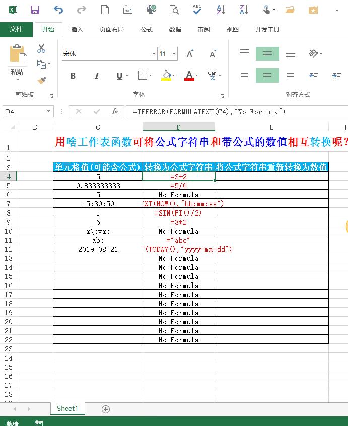The width and height of the screenshot is (348, 426).
Task: Click the orientation text rotate icon
Action: pos(313,53)
